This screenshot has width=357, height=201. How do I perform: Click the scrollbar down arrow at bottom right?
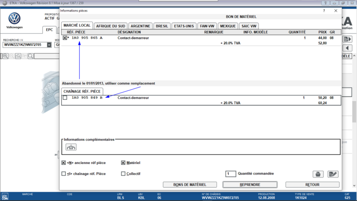pos(354,186)
